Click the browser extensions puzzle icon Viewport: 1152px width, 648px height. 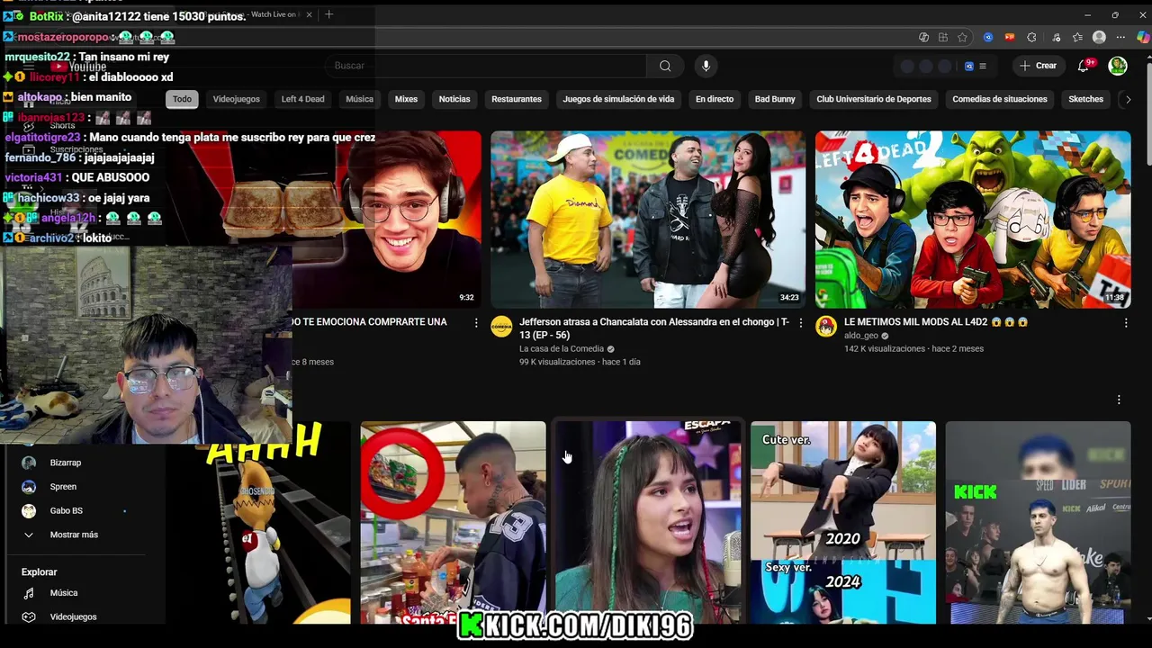1031,37
